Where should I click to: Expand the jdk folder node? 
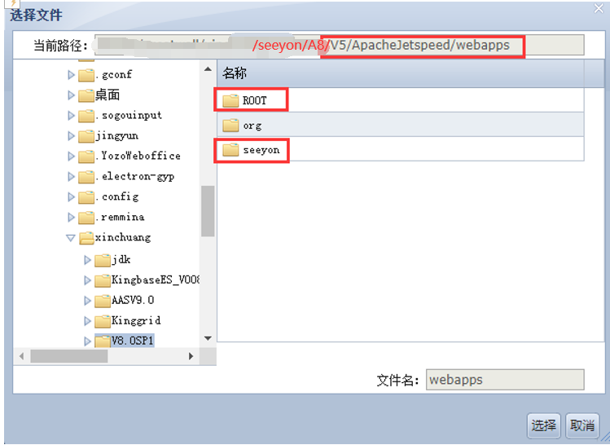[87, 260]
